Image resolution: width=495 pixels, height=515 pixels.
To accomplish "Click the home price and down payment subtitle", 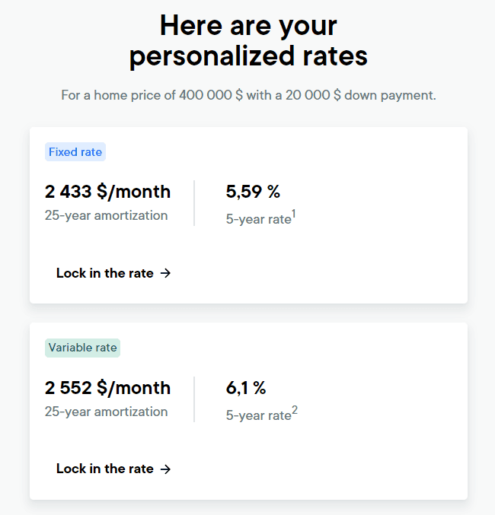I will point(248,96).
